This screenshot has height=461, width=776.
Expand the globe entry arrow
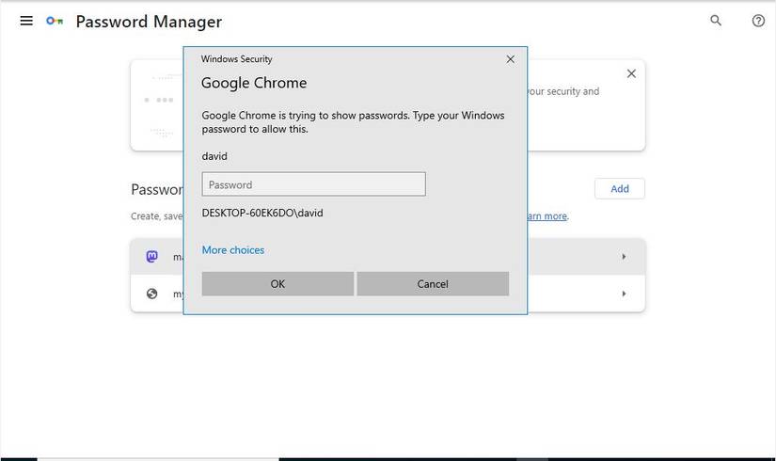point(624,294)
